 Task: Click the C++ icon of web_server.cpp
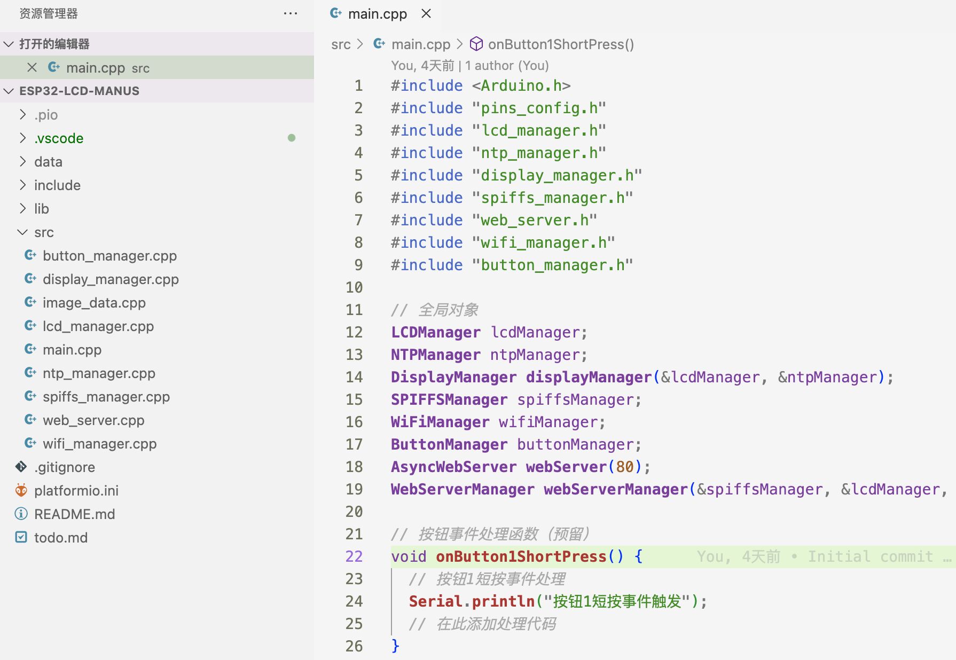coord(31,420)
